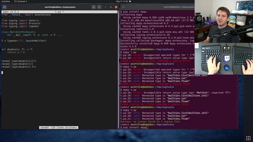Click the 'from typing import Protocol' line
Viewport: 253px width, 142px height.
[21, 23]
